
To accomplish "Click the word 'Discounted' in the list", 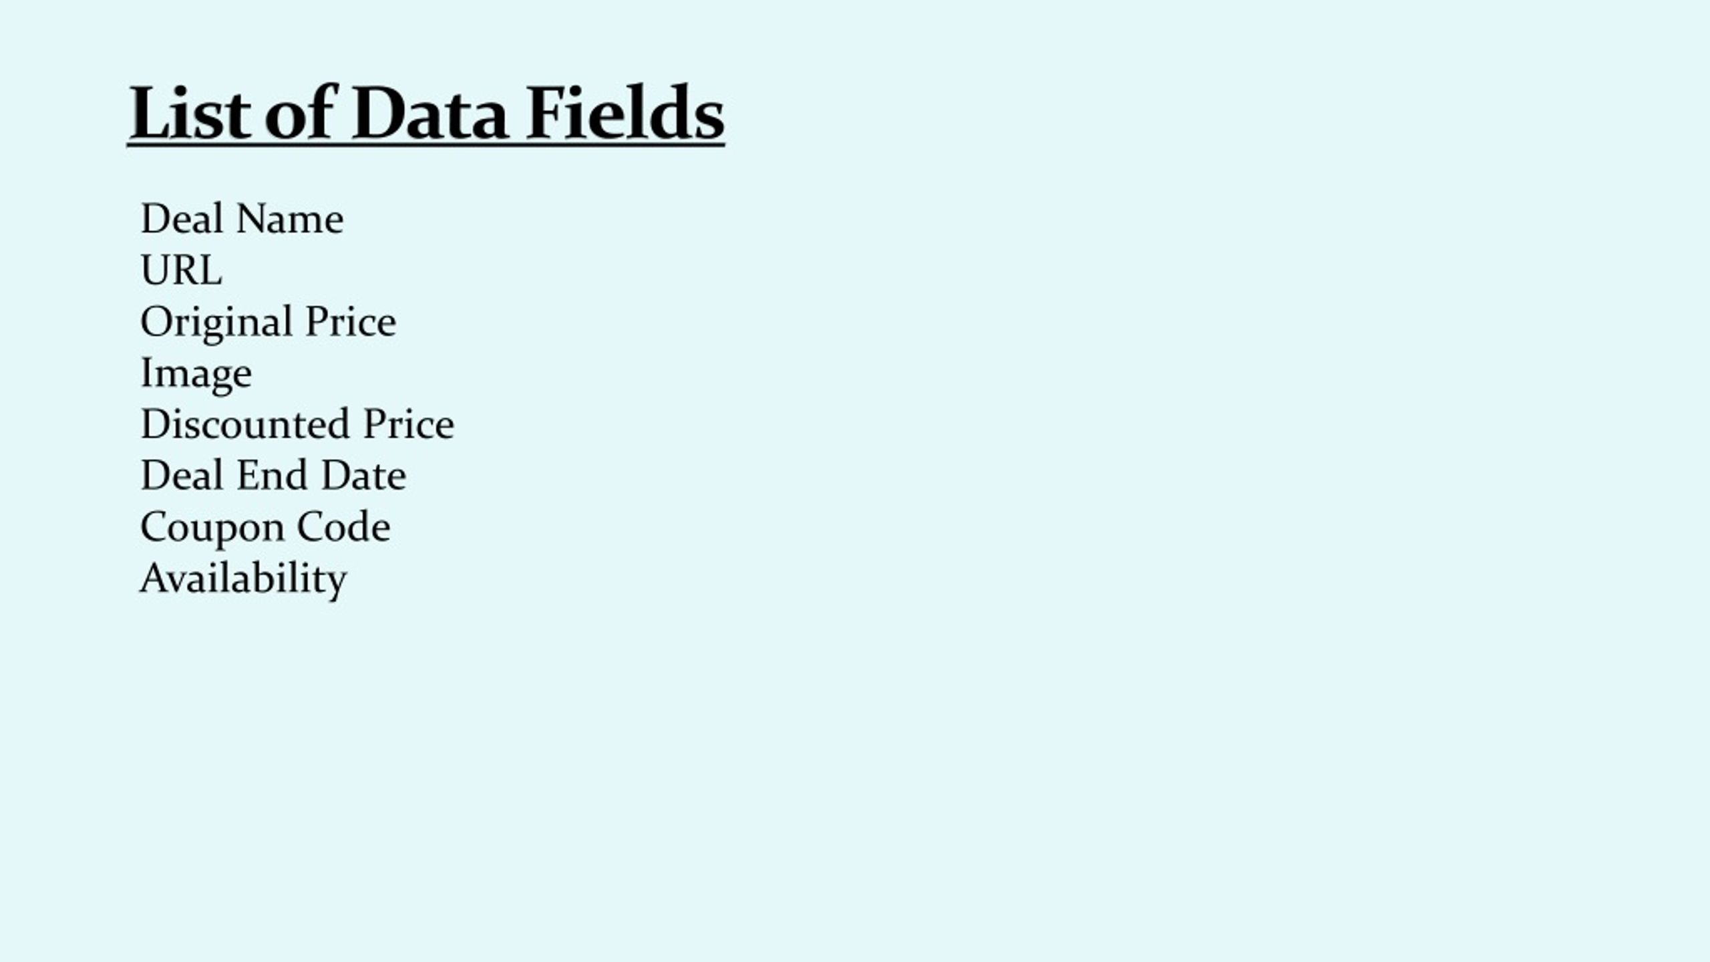I will click(x=245, y=424).
